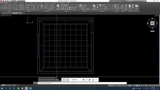This screenshot has height=90, width=160.
Task: Open the Output ribbon tab
Action: tap(36, 3)
